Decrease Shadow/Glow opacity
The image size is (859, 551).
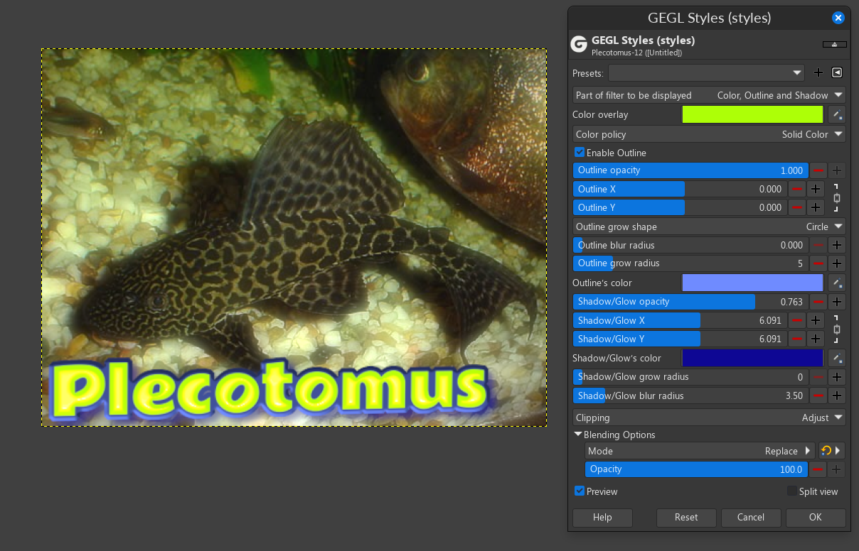point(818,302)
